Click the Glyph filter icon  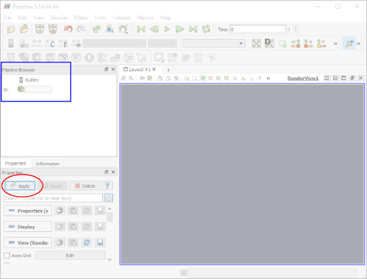coord(89,58)
